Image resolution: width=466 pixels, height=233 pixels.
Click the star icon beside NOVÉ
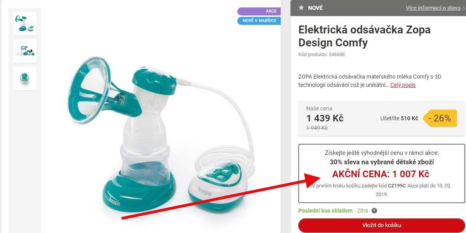(x=301, y=8)
